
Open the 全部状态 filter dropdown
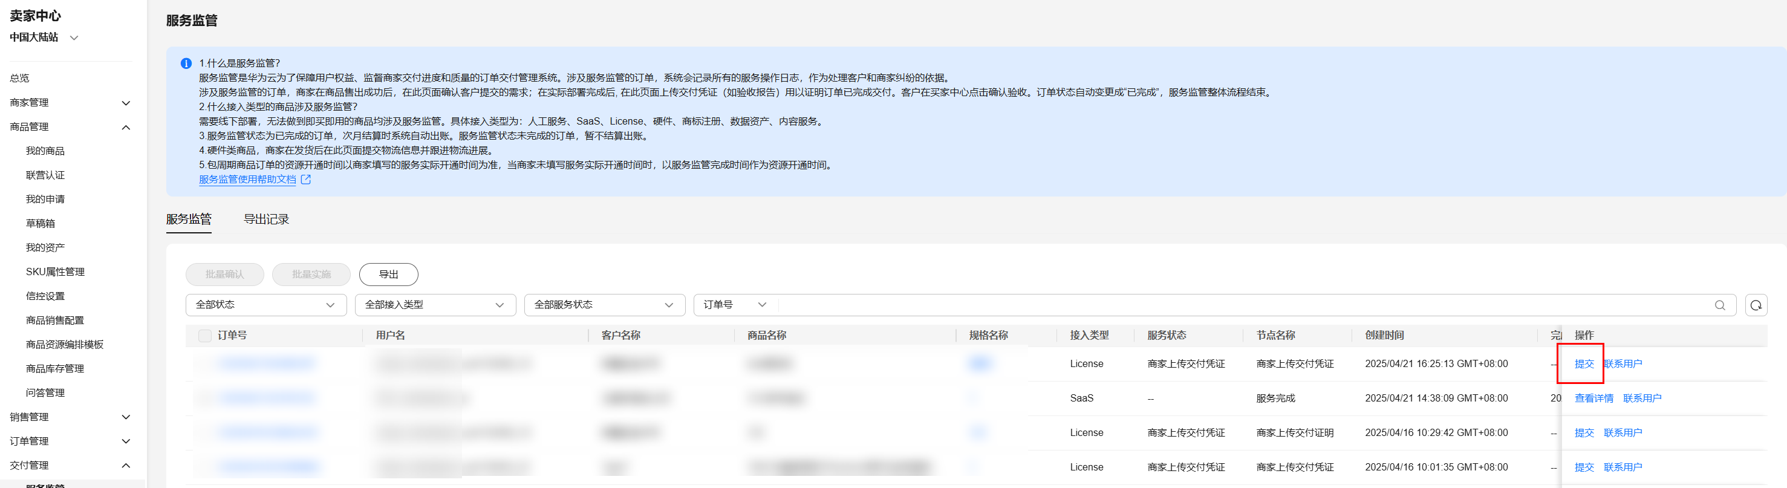tap(265, 305)
